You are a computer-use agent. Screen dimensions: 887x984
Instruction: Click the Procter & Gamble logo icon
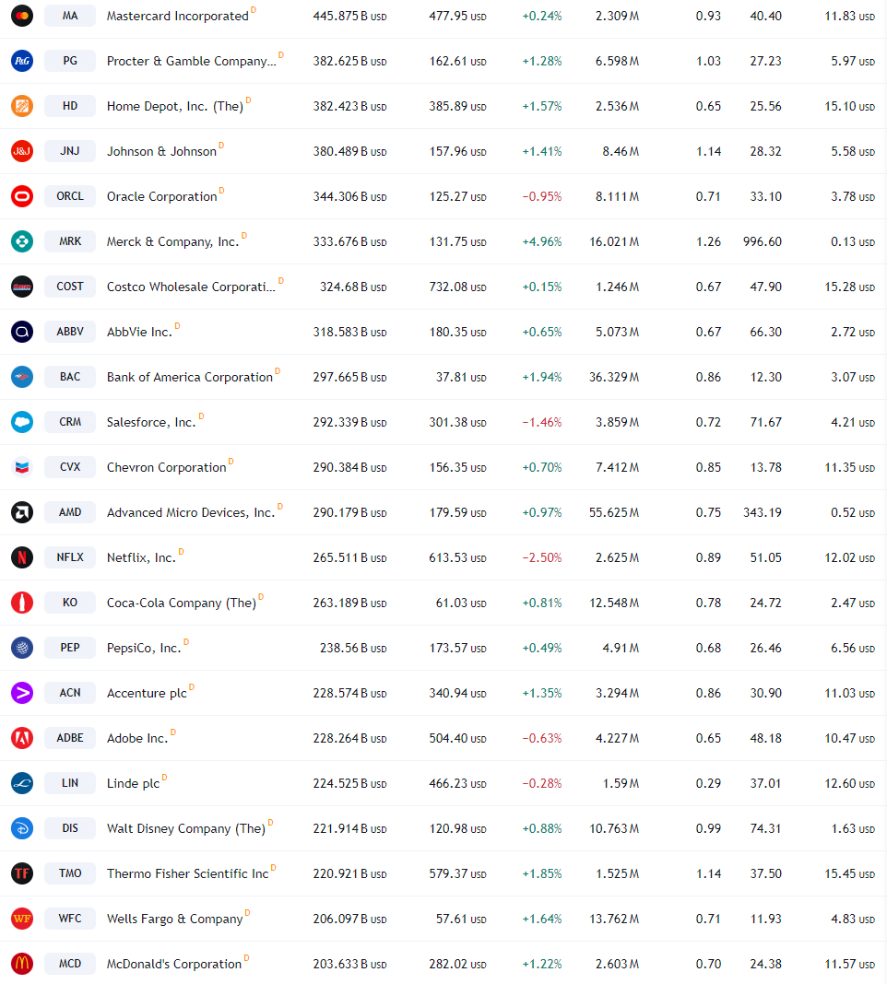[22, 61]
